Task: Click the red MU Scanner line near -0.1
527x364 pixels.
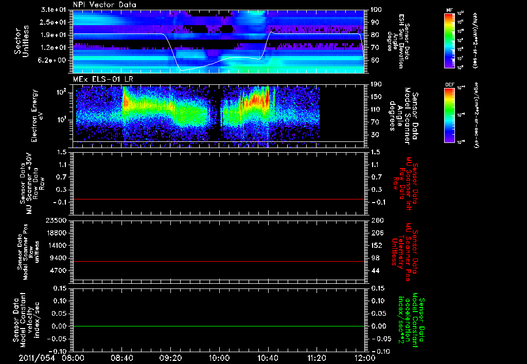Action: pos(219,199)
